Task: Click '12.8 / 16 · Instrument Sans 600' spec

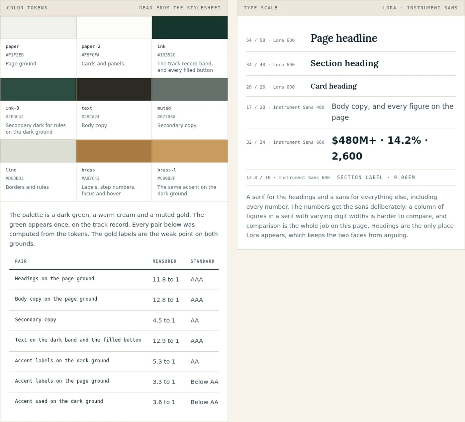Action: click(x=288, y=177)
